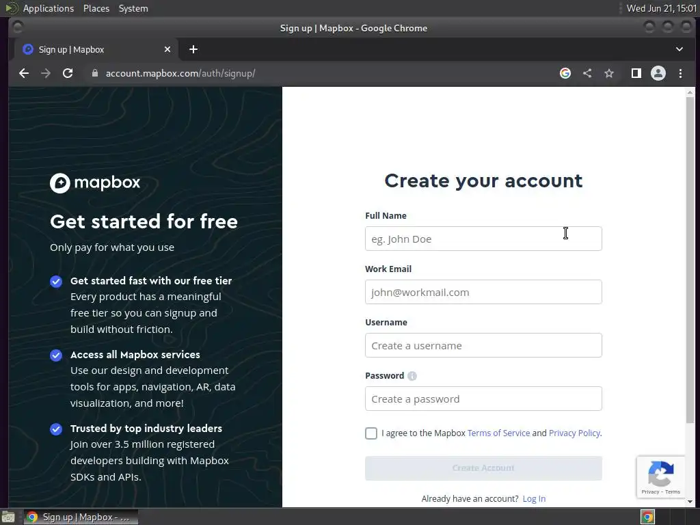The image size is (700, 525).
Task: Open the Privacy Policy link
Action: (574, 433)
